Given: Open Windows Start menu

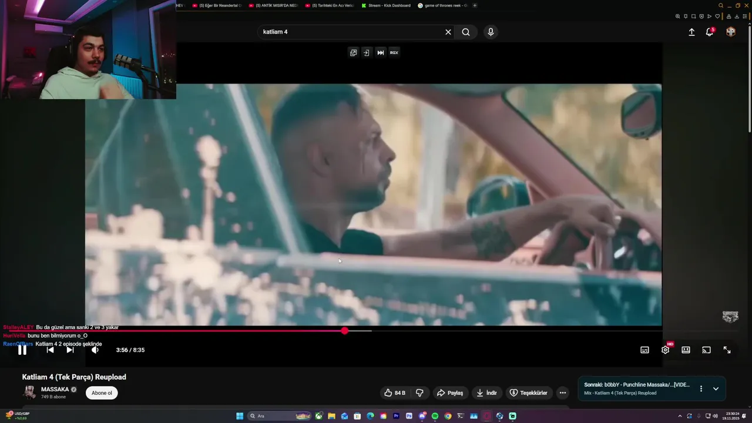Looking at the screenshot, I should coord(240,416).
